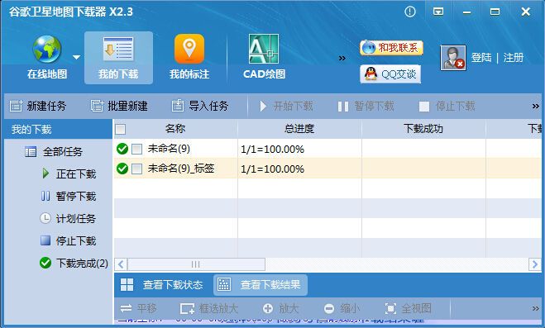The width and height of the screenshot is (545, 328).
Task: Click the 总进度 column header
Action: pyautogui.click(x=299, y=129)
